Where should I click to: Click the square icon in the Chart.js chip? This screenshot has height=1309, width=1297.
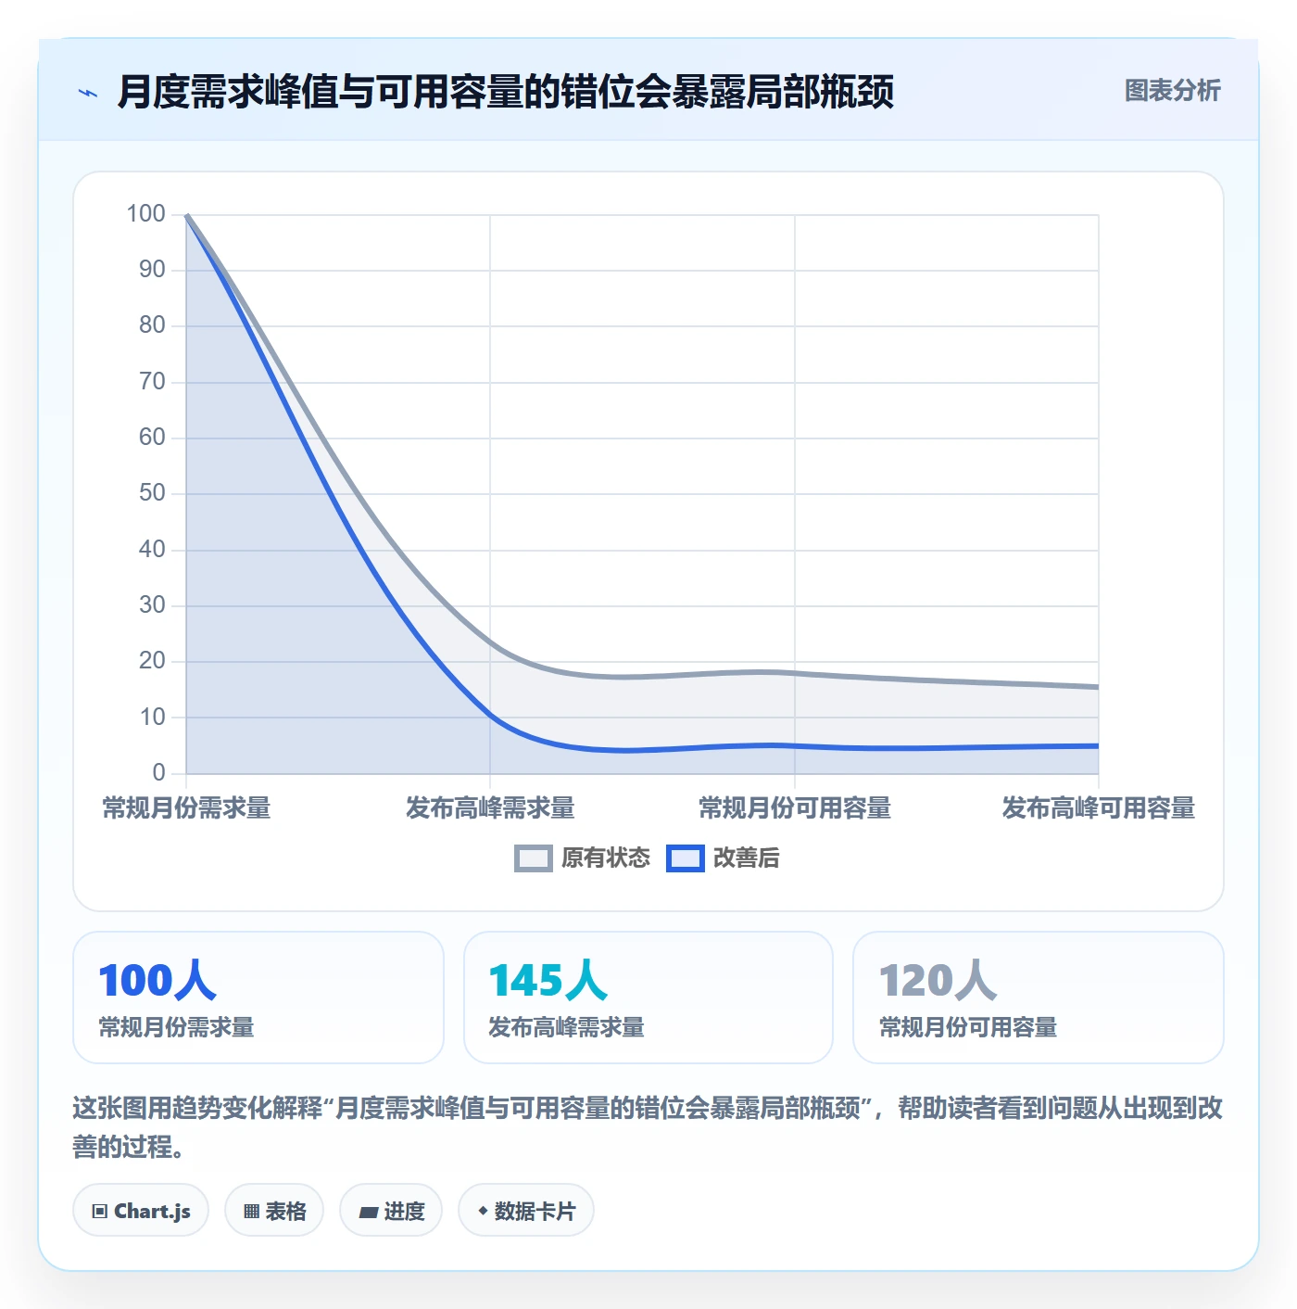(100, 1212)
